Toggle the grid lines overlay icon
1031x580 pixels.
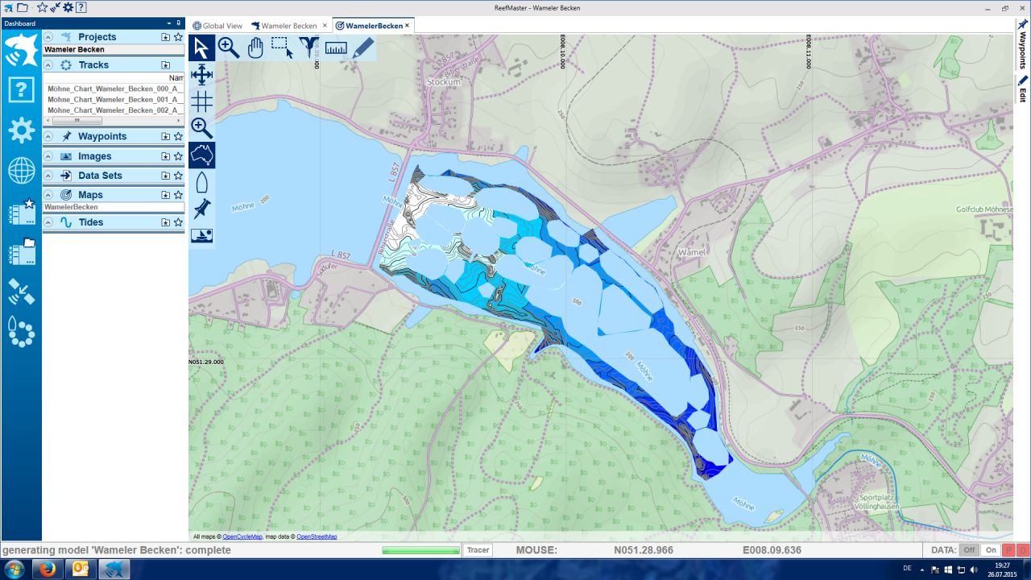(x=201, y=101)
